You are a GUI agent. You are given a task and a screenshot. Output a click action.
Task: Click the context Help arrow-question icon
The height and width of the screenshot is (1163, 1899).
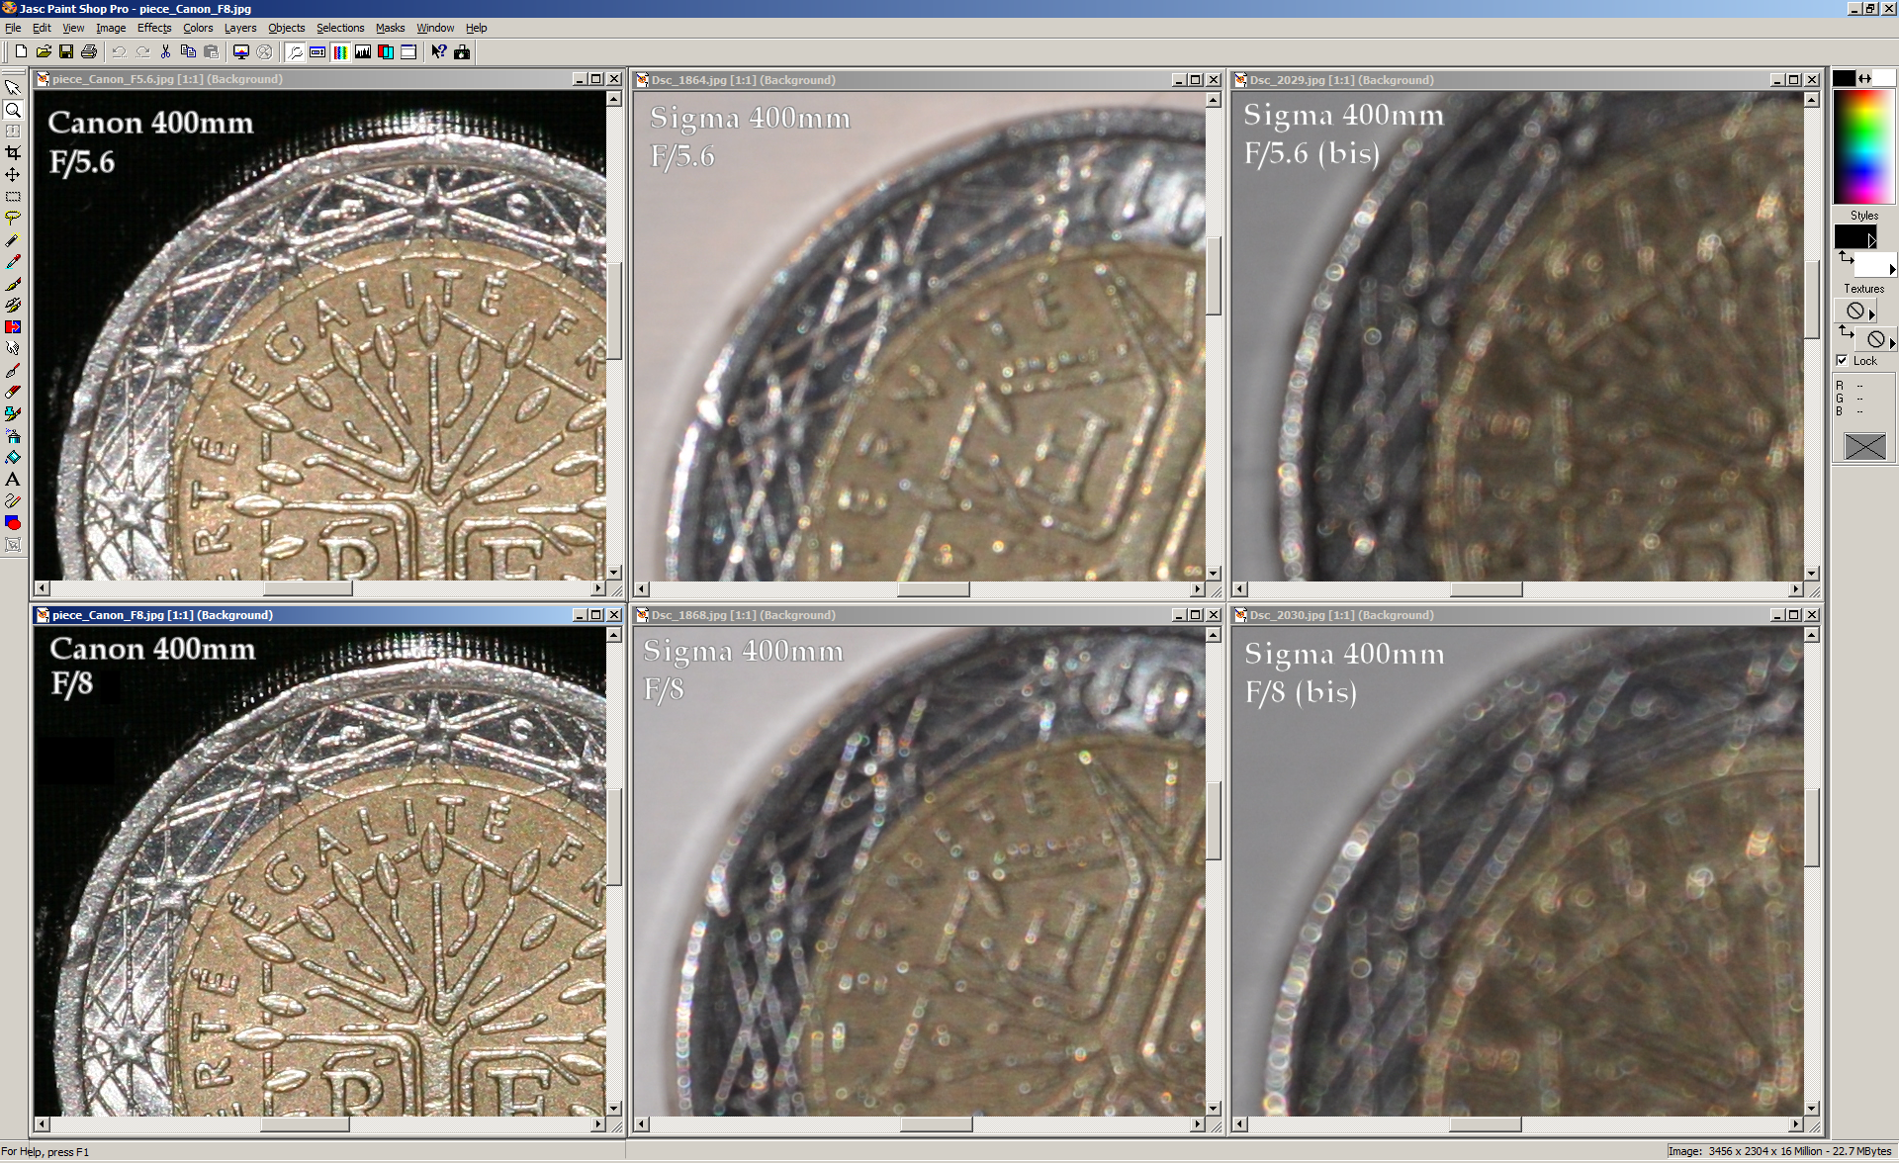(x=439, y=51)
